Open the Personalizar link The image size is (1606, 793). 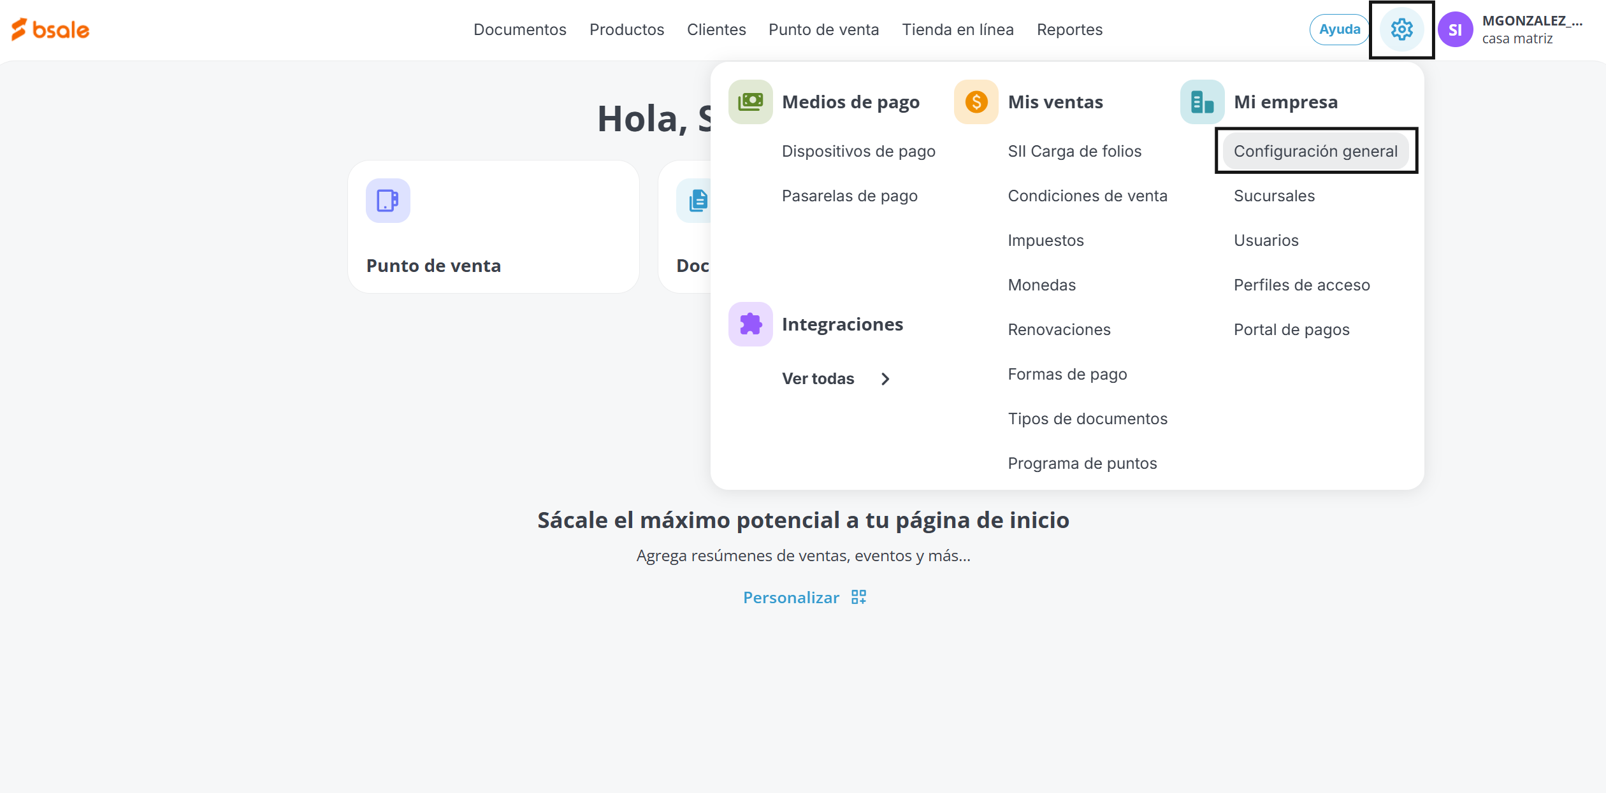point(791,597)
